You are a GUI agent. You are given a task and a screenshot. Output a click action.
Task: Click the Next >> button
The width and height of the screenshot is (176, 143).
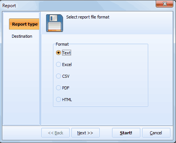(85, 133)
